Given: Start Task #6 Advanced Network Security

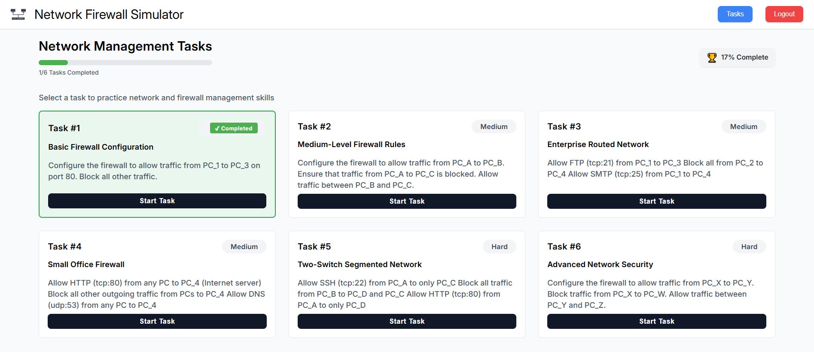Looking at the screenshot, I should coord(656,322).
